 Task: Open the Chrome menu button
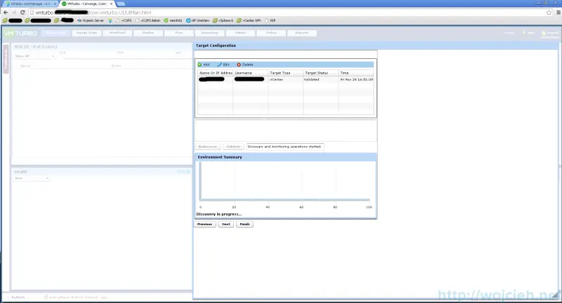[556, 12]
